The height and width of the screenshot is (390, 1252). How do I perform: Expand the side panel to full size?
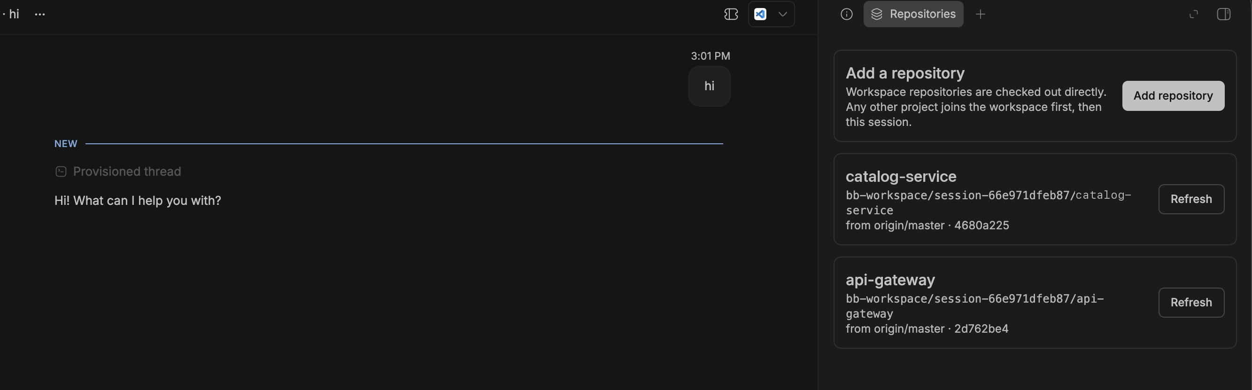click(1194, 15)
